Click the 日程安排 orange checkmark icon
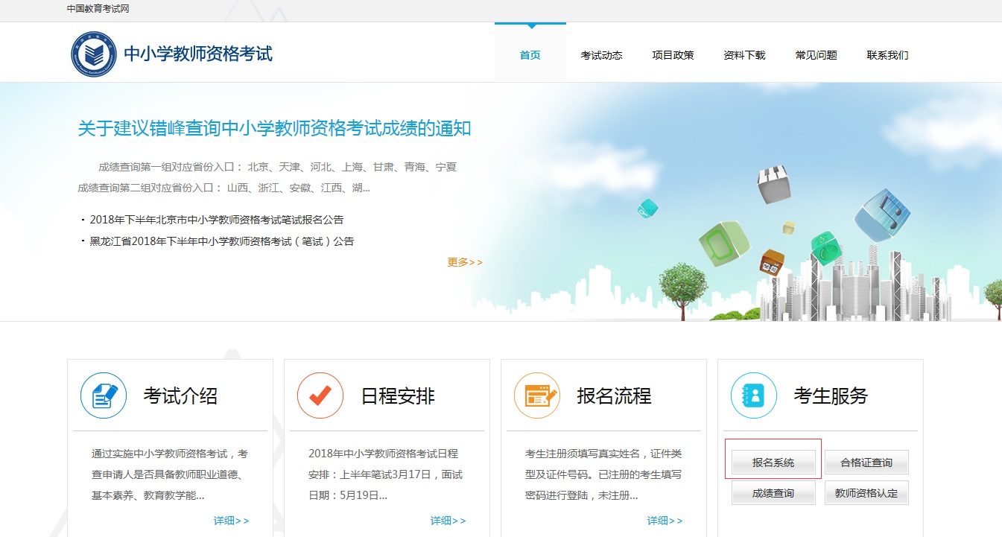Viewport: 1002px width, 537px height. tap(320, 395)
